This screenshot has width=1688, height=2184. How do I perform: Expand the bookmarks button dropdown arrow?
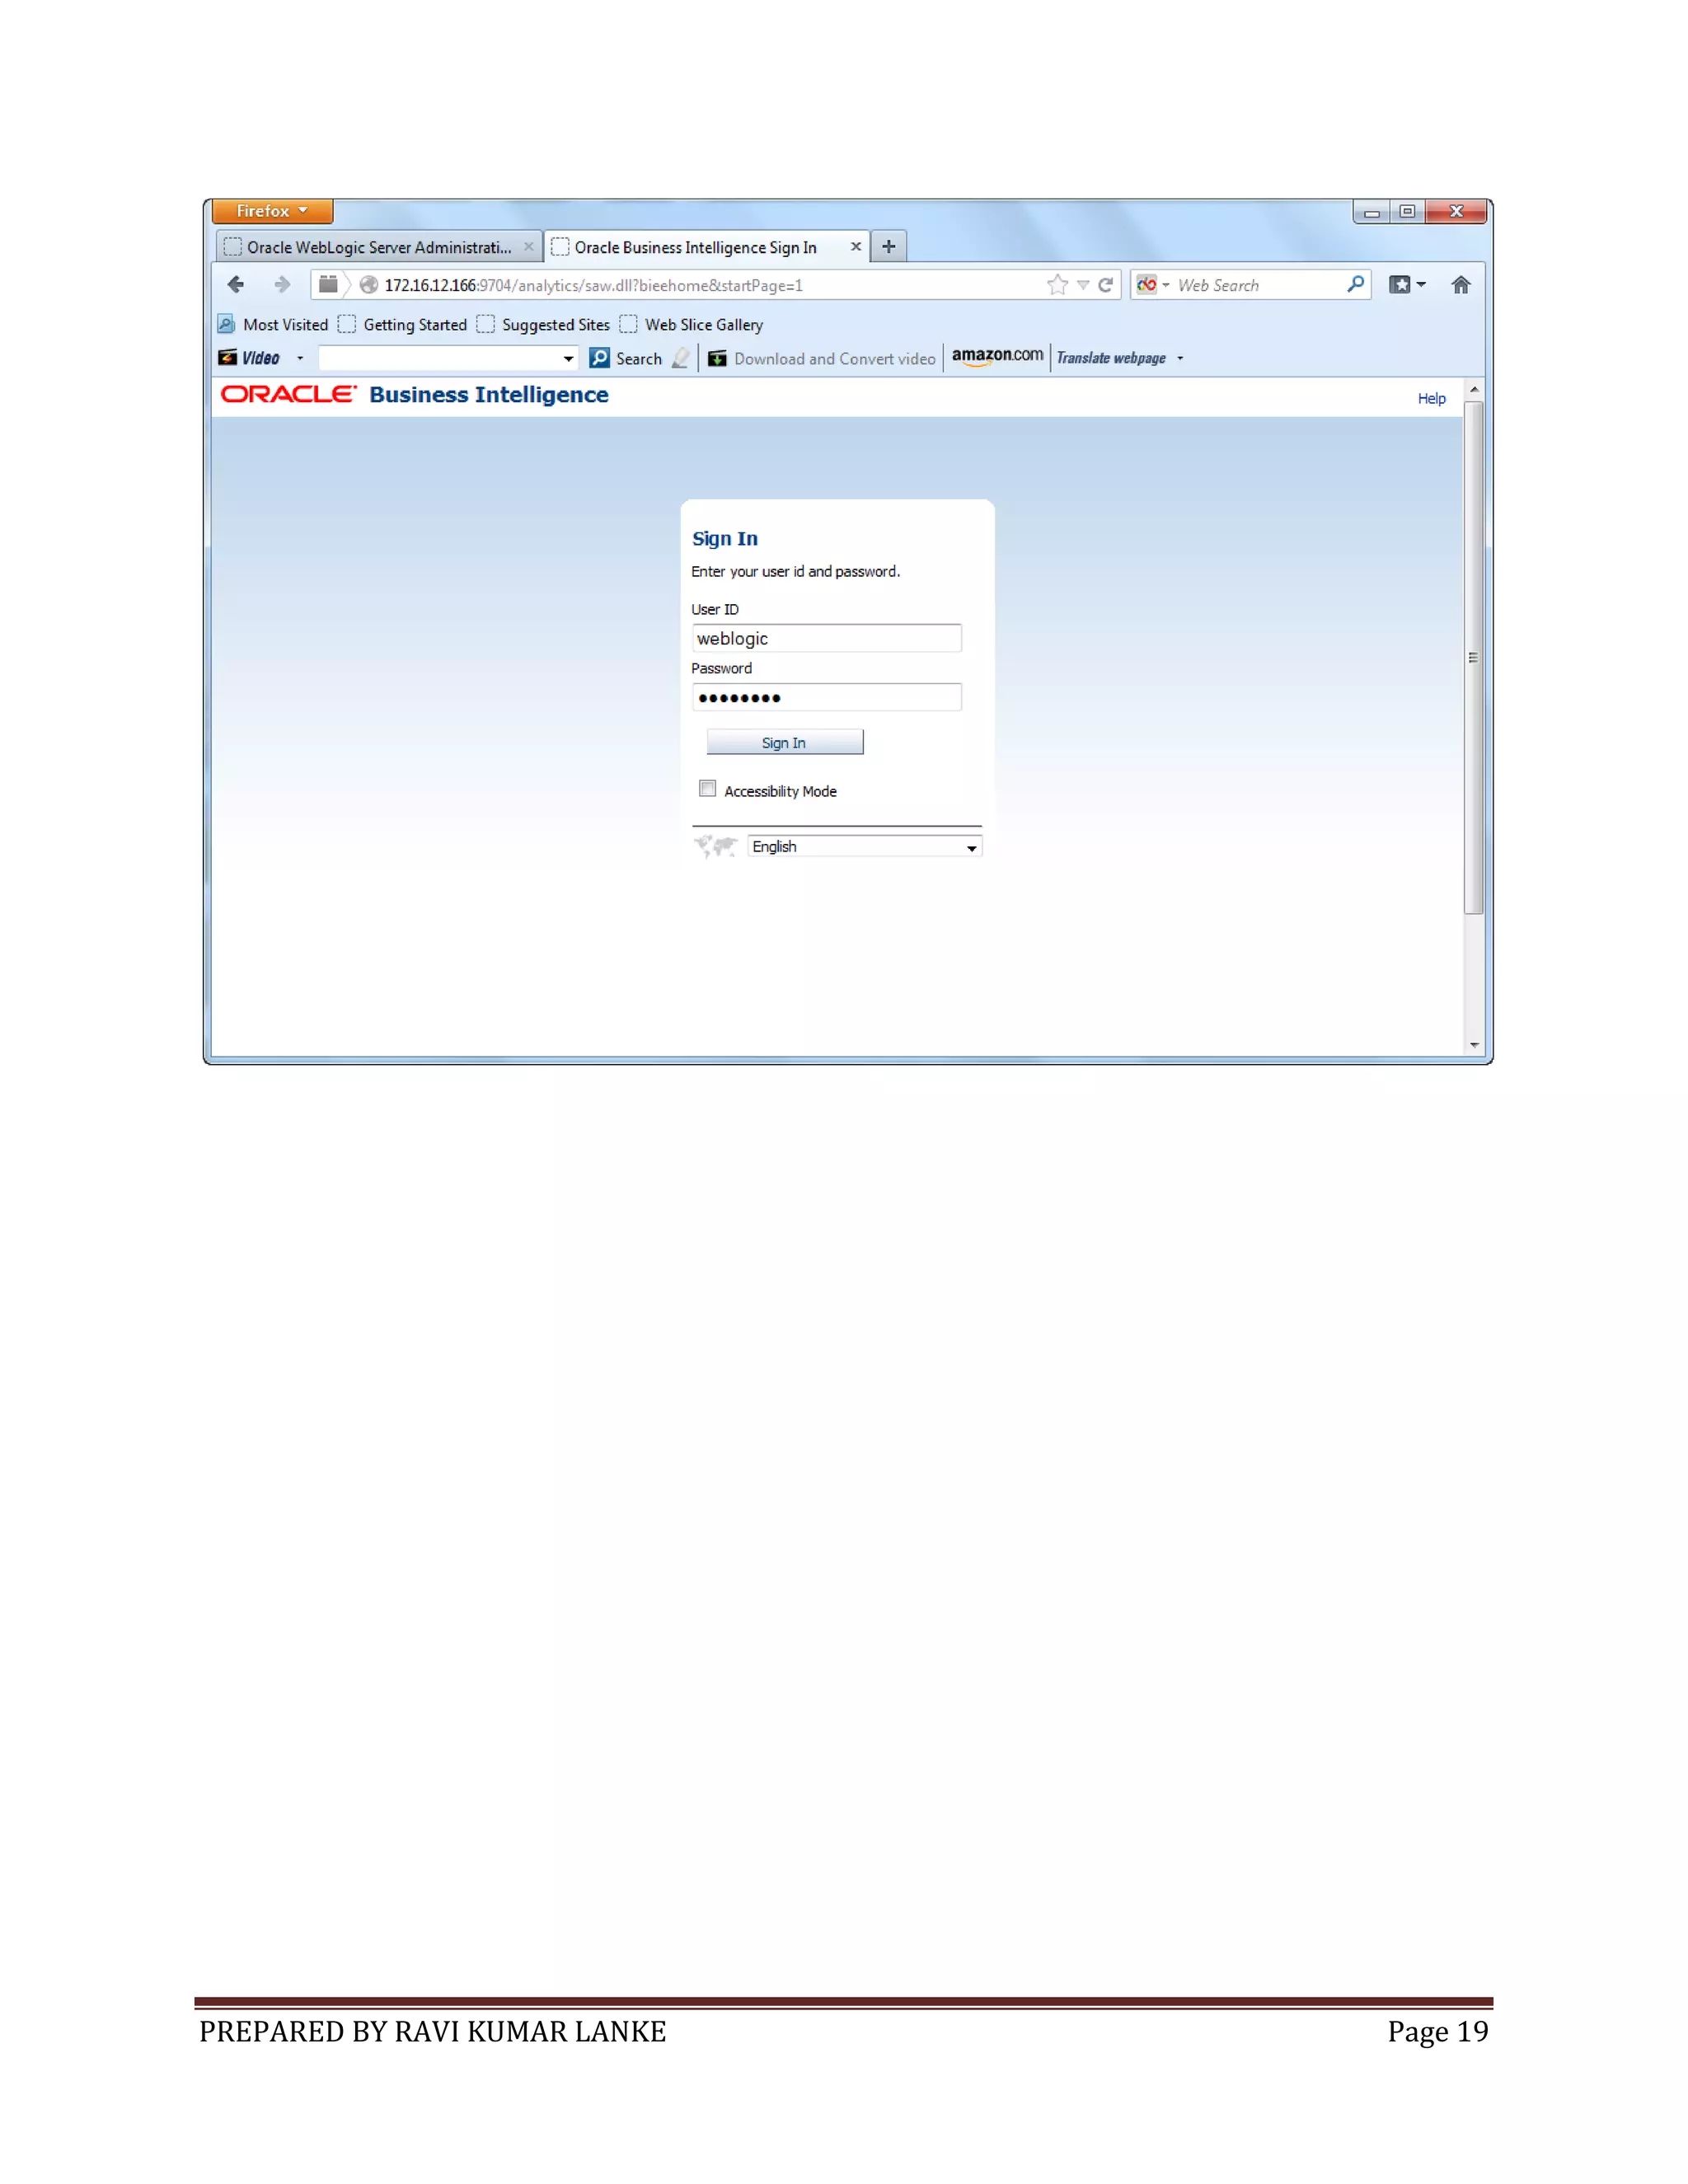1421,285
